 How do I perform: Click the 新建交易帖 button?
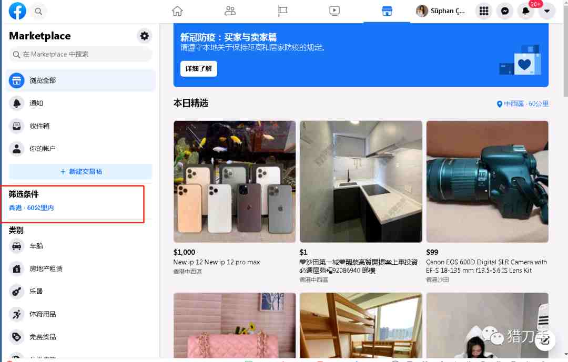(x=80, y=172)
